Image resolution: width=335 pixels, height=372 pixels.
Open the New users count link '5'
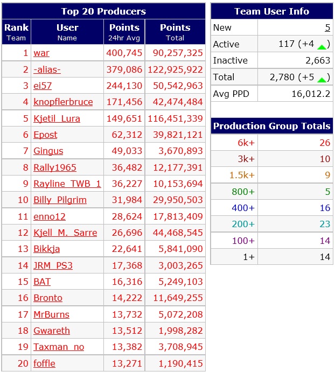pos(327,27)
